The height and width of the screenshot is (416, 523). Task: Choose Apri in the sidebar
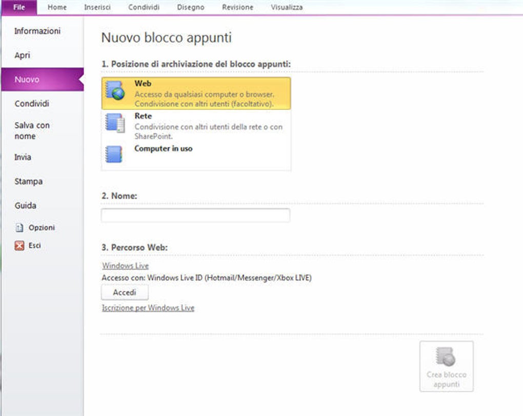(23, 55)
